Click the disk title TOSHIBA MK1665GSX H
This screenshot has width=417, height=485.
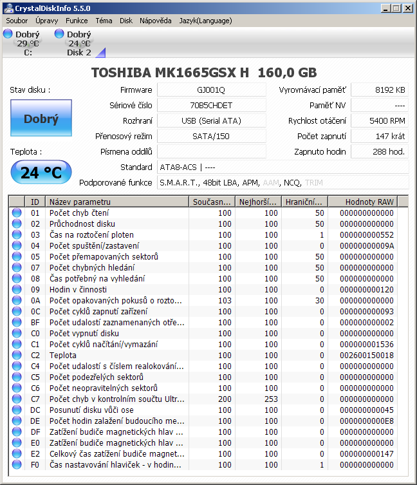point(170,73)
